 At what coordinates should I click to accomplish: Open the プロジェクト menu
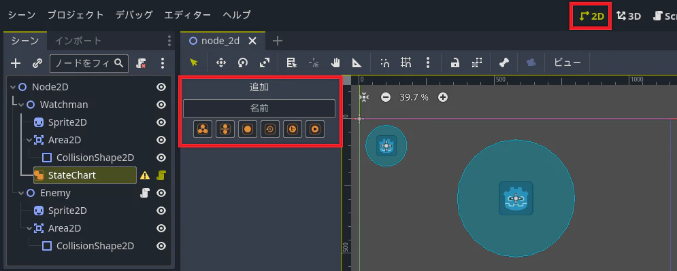(76, 15)
